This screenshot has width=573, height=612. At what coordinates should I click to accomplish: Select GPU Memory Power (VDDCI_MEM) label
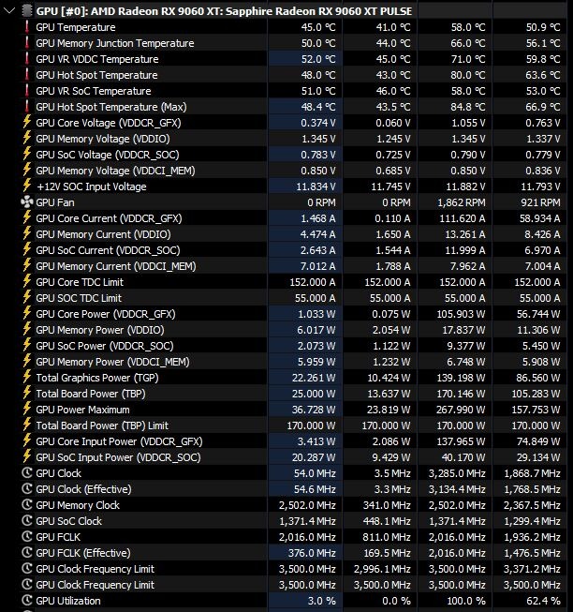point(112,362)
